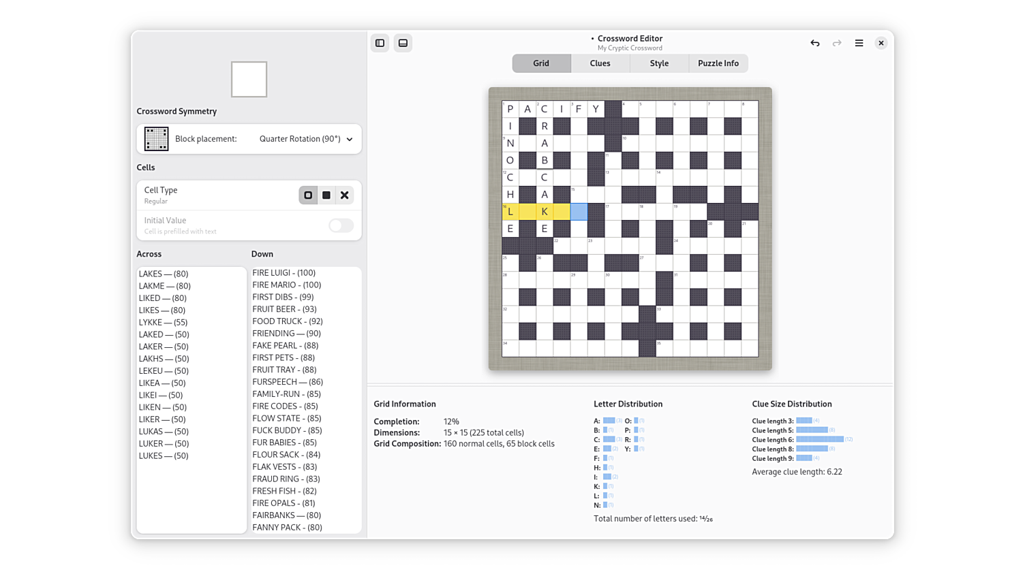Switch to the Clues tab
This screenshot has height=576, width=1025.
click(x=600, y=63)
